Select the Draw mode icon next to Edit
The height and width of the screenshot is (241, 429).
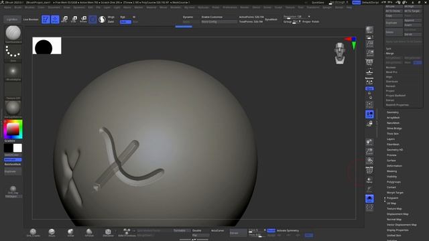click(55, 19)
